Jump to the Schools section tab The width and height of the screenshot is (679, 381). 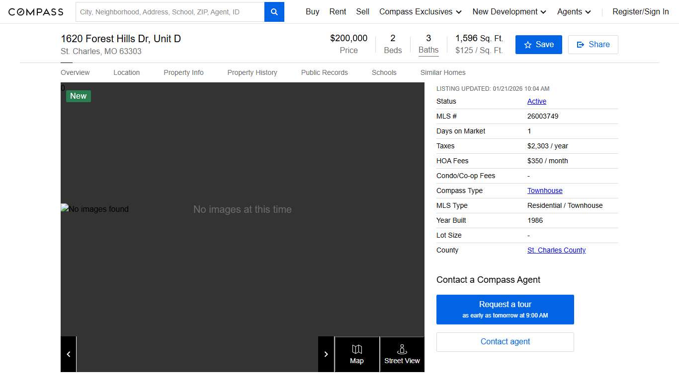click(x=384, y=72)
